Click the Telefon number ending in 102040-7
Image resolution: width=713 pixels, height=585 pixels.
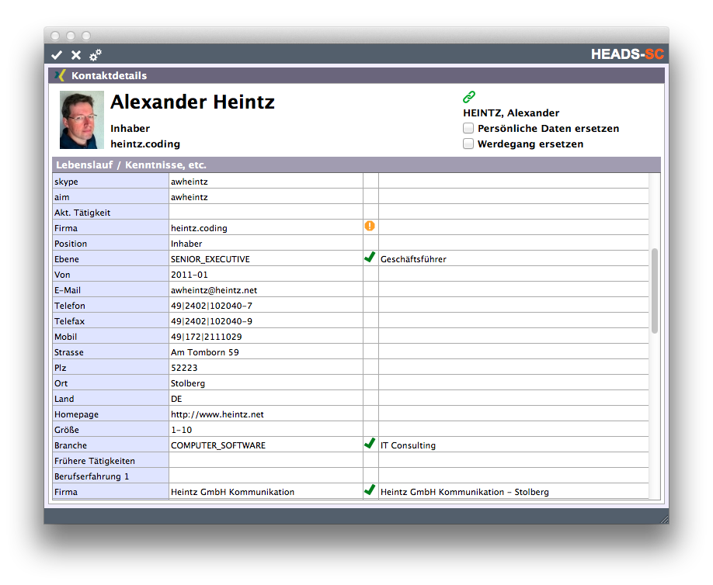point(211,306)
